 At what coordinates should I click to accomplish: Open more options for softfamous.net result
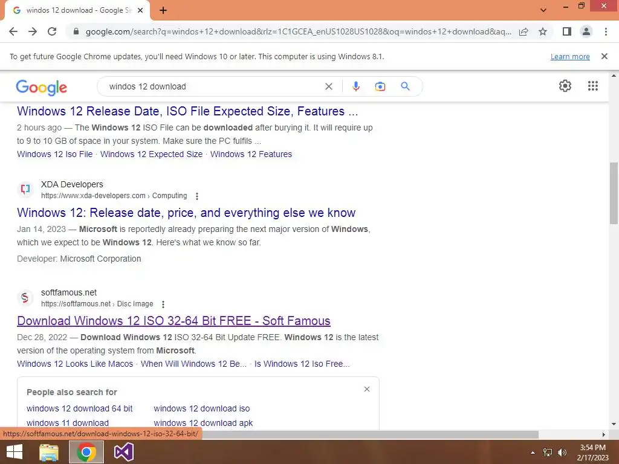pos(163,304)
